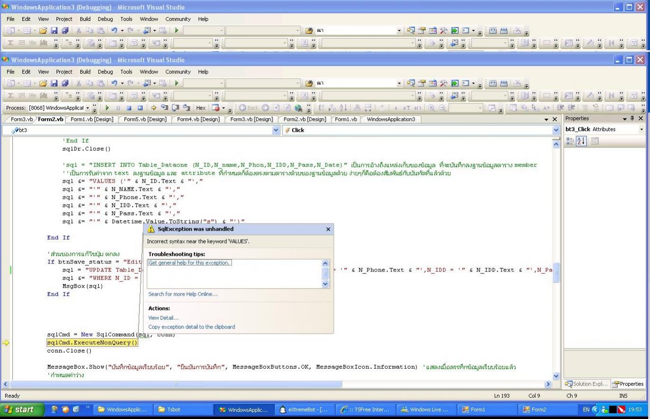Toggle Hex display in debug toolbar
Image resolution: width=650 pixels, height=419 pixels.
[x=201, y=108]
